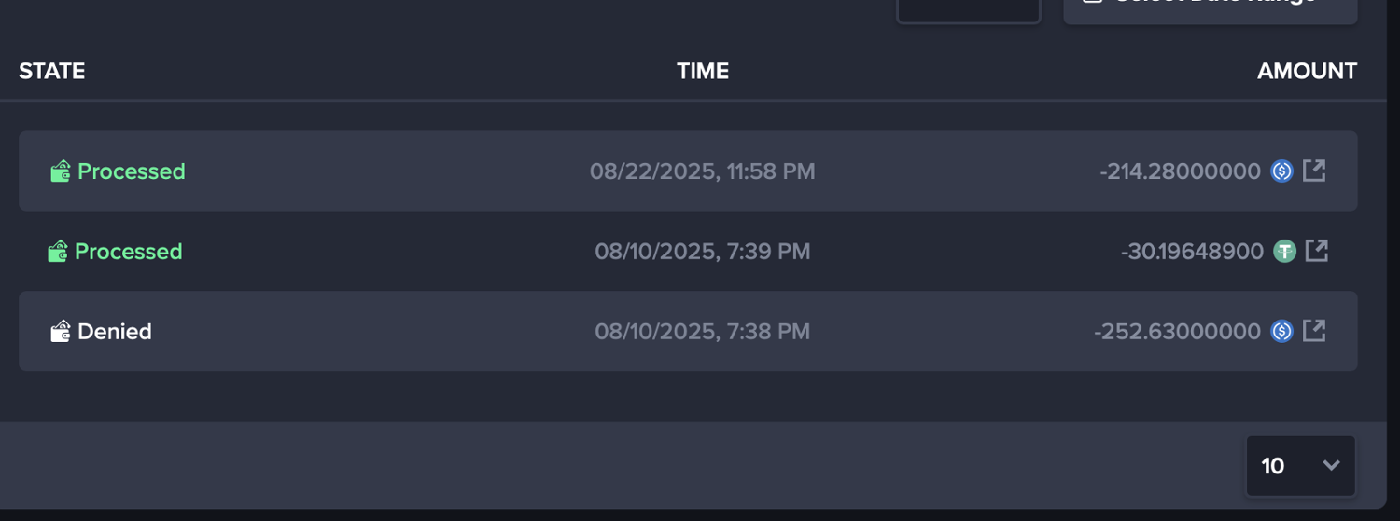The height and width of the screenshot is (521, 1400).
Task: Open the external link for the -30.19648900 transaction
Action: pos(1316,251)
